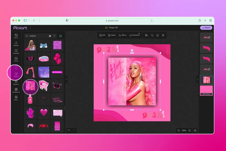226x151 pixels.
Task: Open the Uploads panel
Action: 16,44
